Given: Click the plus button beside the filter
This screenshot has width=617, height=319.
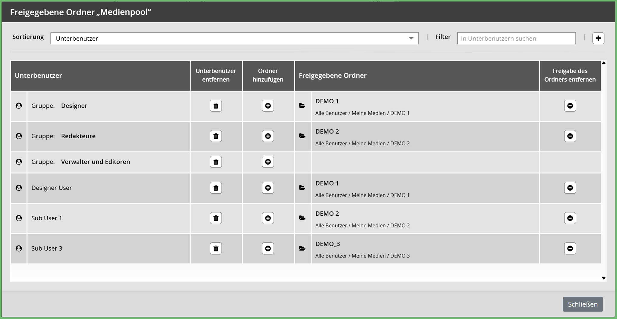Looking at the screenshot, I should pos(598,38).
